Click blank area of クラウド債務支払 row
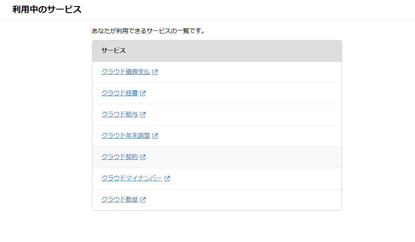This screenshot has width=415, height=242. (x=249, y=72)
